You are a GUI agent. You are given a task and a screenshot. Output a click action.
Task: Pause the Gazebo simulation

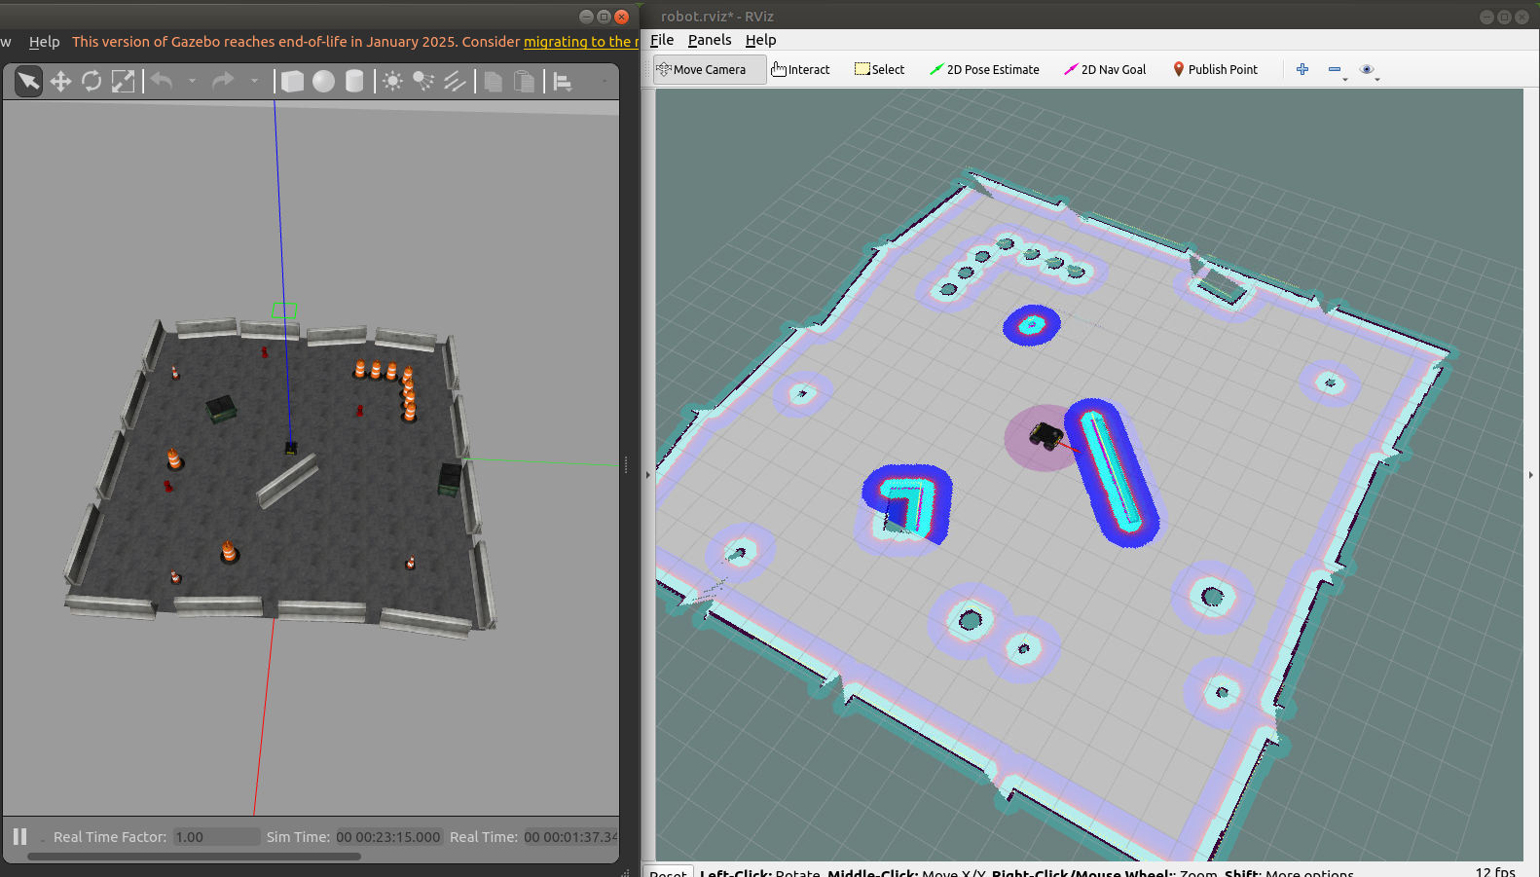coord(19,836)
